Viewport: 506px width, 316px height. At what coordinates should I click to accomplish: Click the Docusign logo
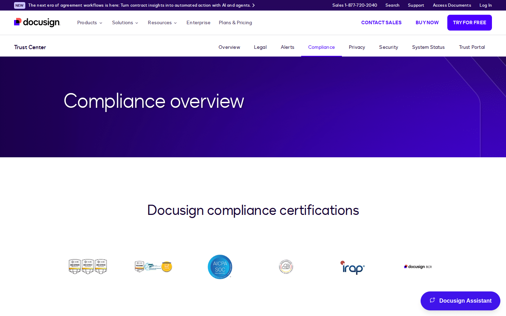point(37,22)
